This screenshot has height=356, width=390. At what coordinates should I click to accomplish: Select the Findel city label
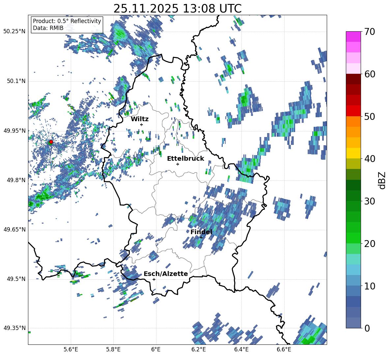tap(201, 232)
